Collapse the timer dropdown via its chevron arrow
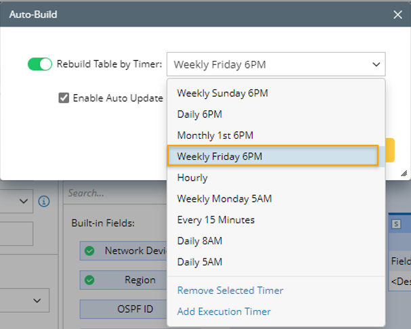Viewport: 411px width, 329px height. [376, 65]
